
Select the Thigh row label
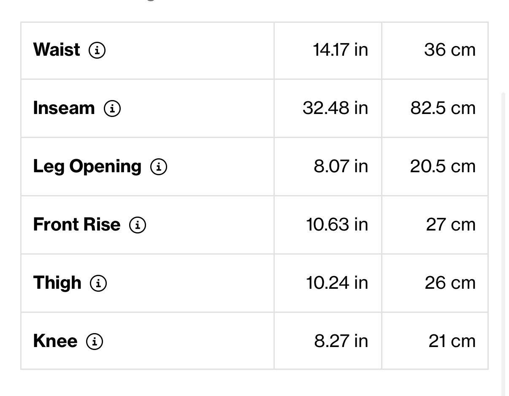pos(57,283)
